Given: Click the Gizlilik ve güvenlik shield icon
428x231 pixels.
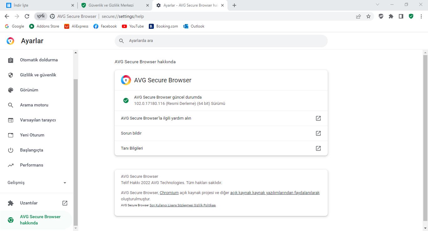Looking at the screenshot, I should pos(11,75).
